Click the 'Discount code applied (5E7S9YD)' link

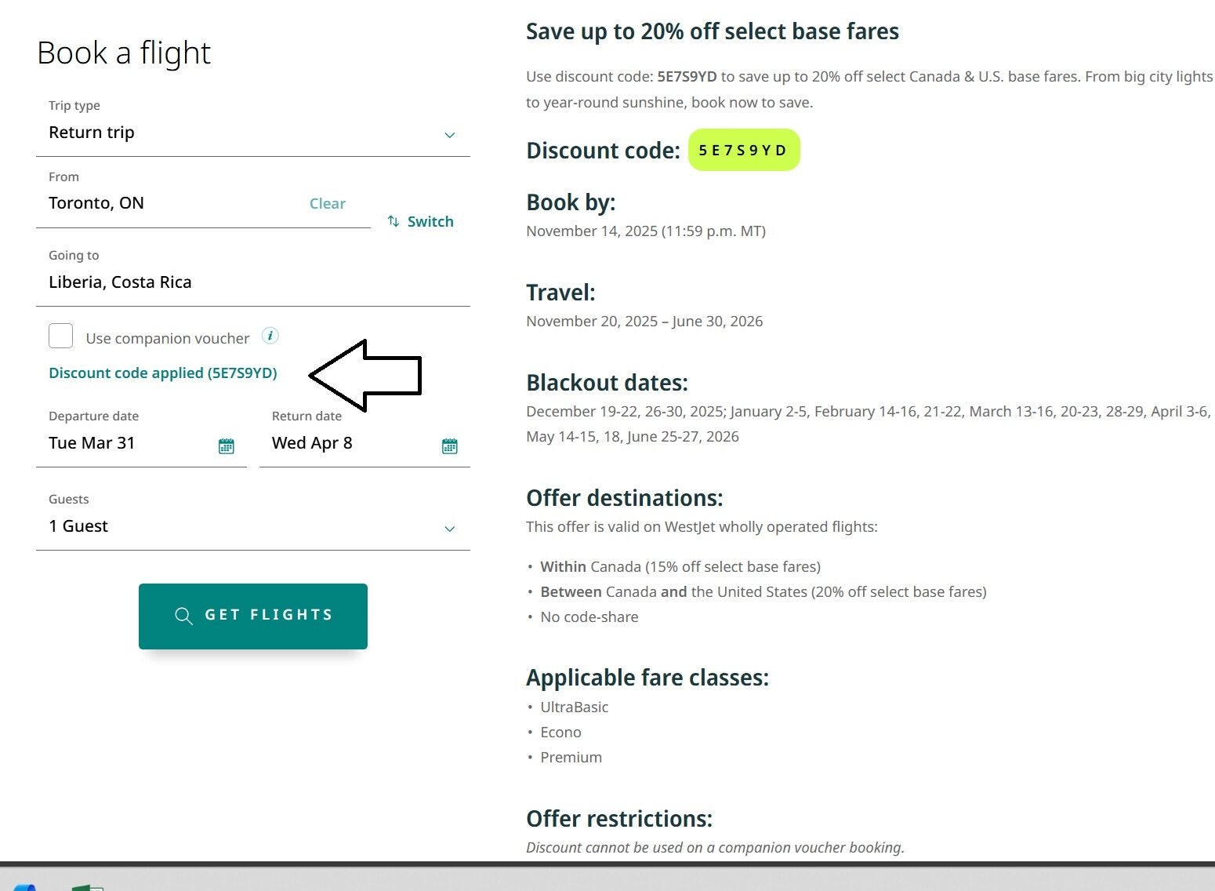163,373
